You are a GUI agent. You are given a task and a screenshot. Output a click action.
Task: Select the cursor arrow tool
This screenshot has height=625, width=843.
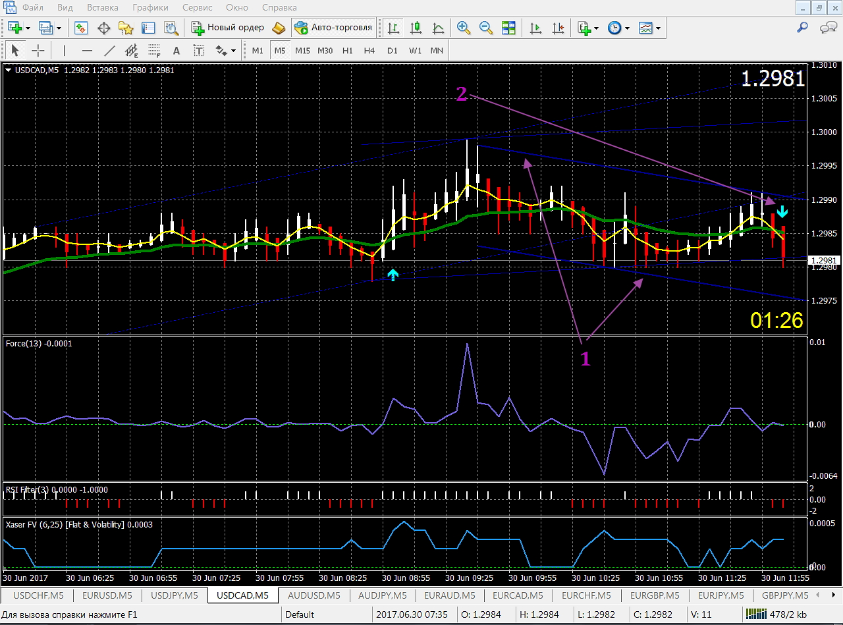pyautogui.click(x=16, y=50)
